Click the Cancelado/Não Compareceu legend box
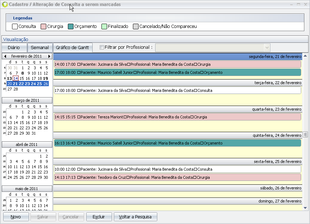The height and width of the screenshot is (224, 310). click(136, 26)
